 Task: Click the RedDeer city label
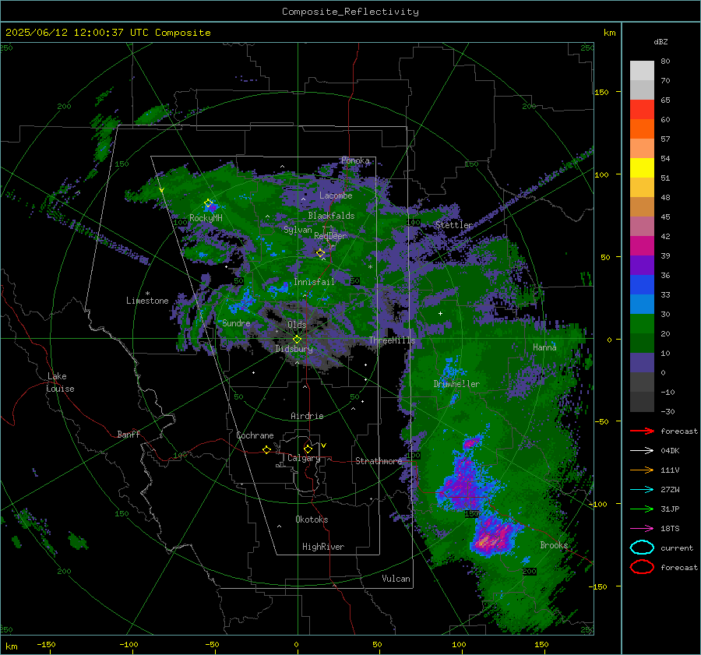point(330,236)
